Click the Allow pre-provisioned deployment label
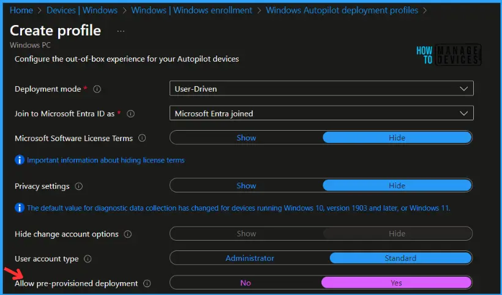This screenshot has width=502, height=295. [76, 283]
